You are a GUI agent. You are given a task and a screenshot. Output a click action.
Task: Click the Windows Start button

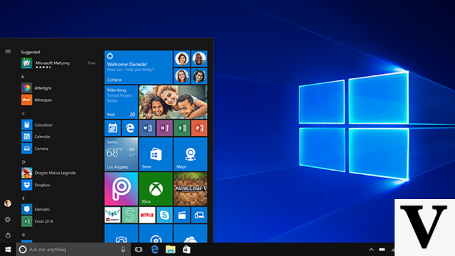[x=8, y=250]
